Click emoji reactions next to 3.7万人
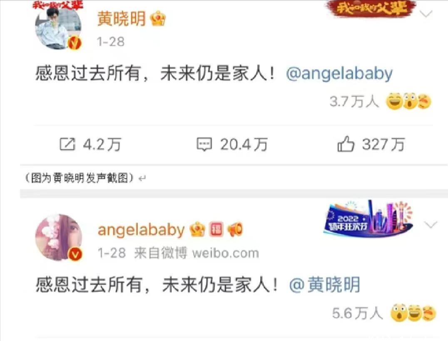448x341 pixels. coord(408,102)
